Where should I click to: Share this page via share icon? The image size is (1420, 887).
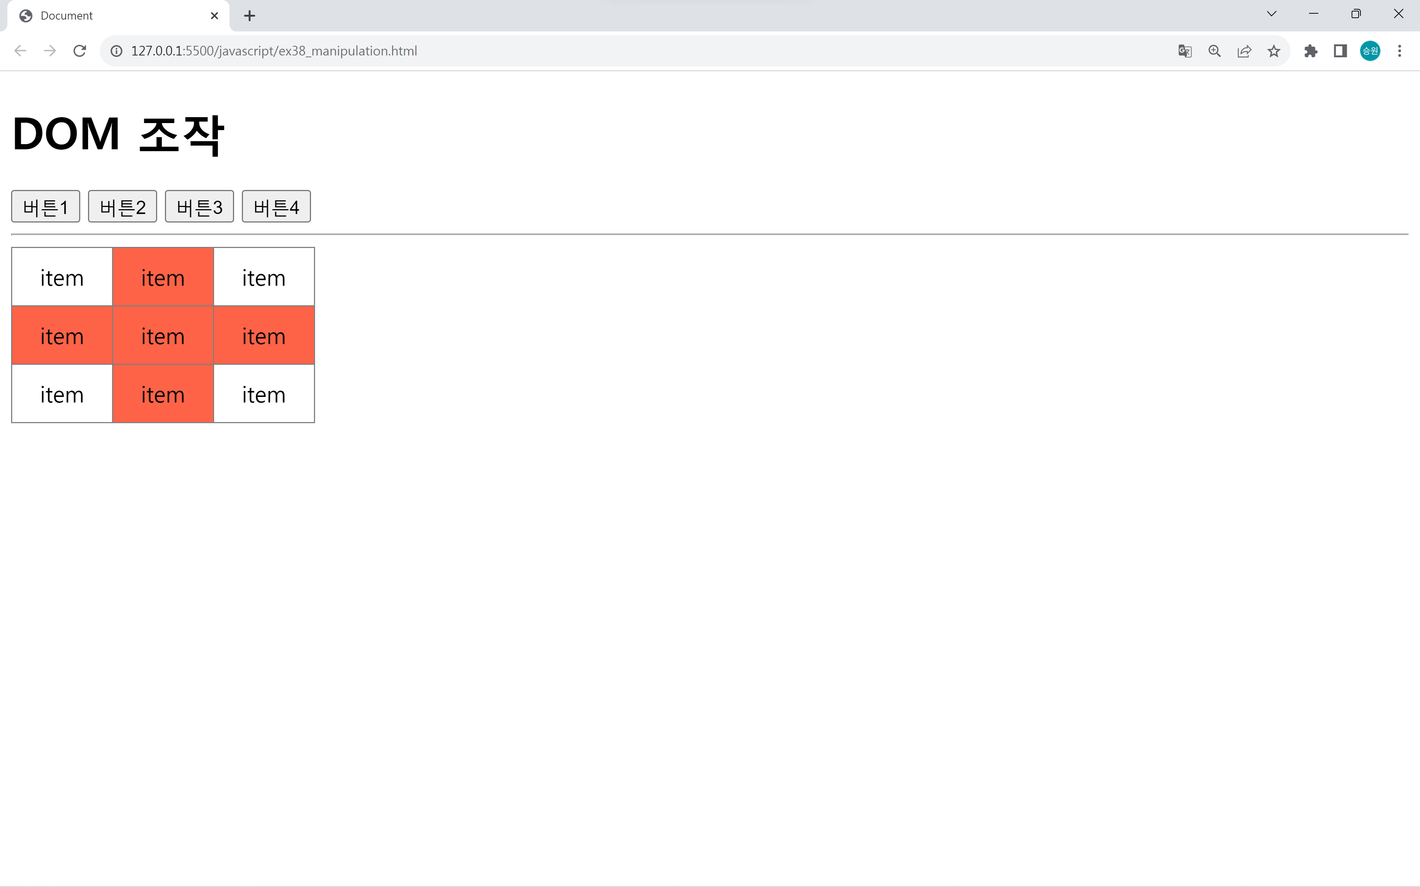coord(1244,51)
